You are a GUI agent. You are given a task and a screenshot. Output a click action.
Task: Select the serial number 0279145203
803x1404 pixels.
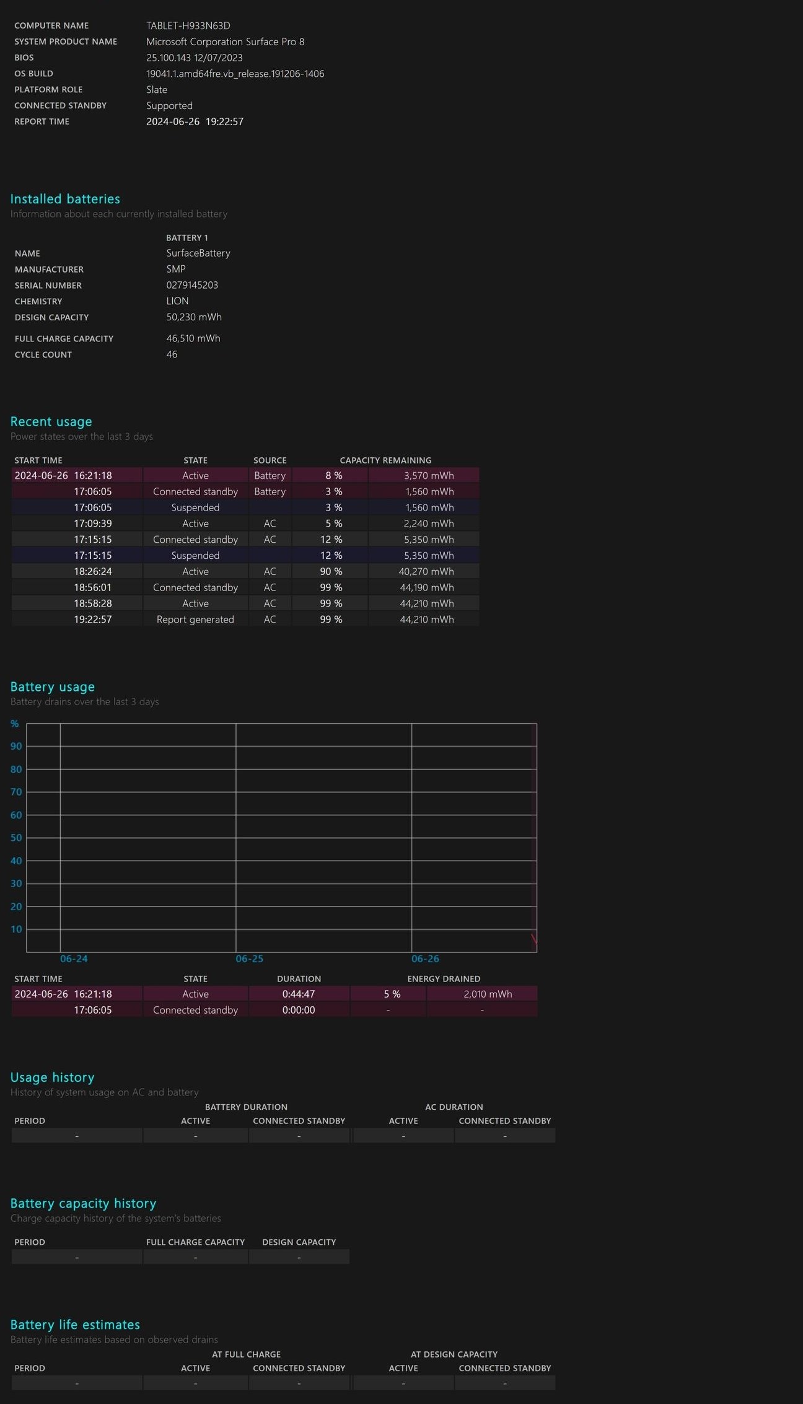pos(192,285)
